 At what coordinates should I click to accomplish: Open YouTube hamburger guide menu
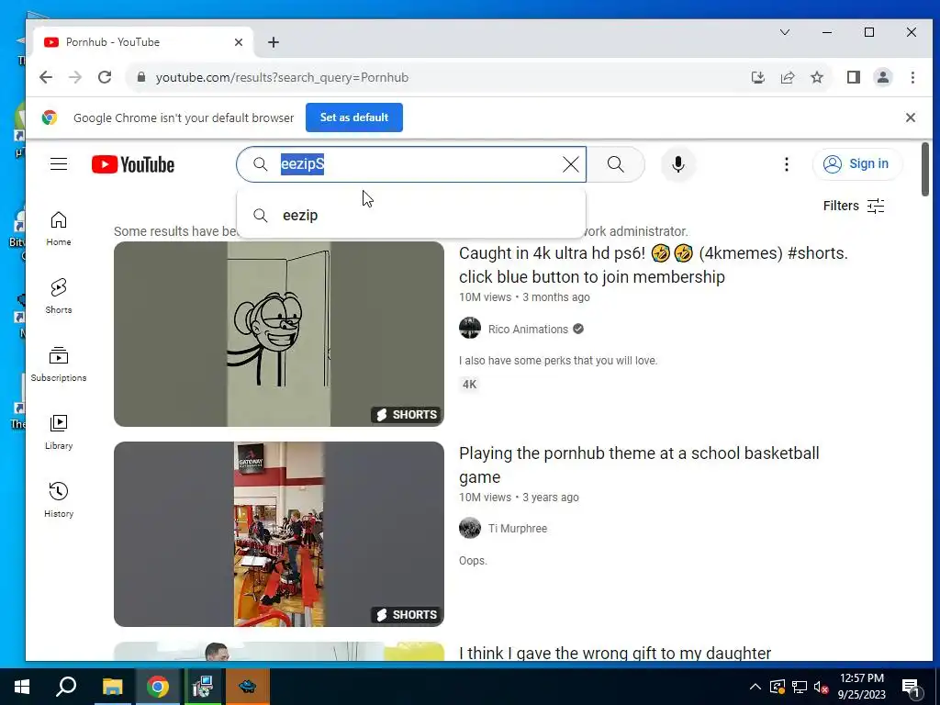pyautogui.click(x=59, y=163)
